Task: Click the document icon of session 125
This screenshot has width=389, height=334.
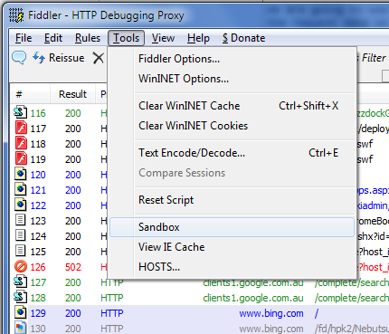Action: 21,251
